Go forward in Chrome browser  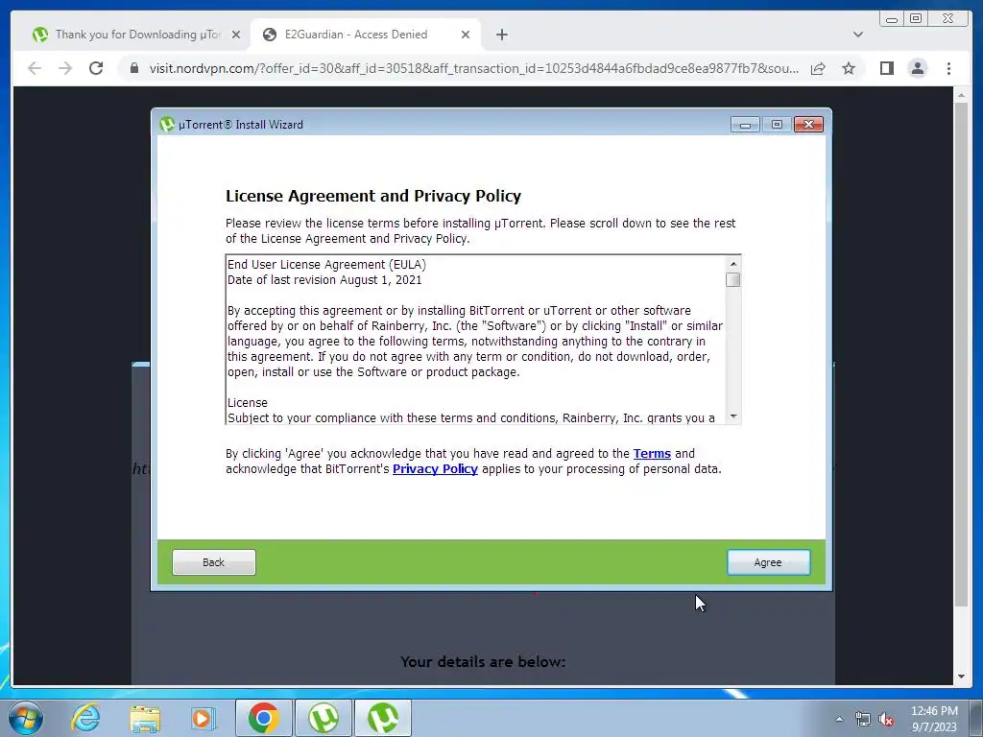pos(65,68)
